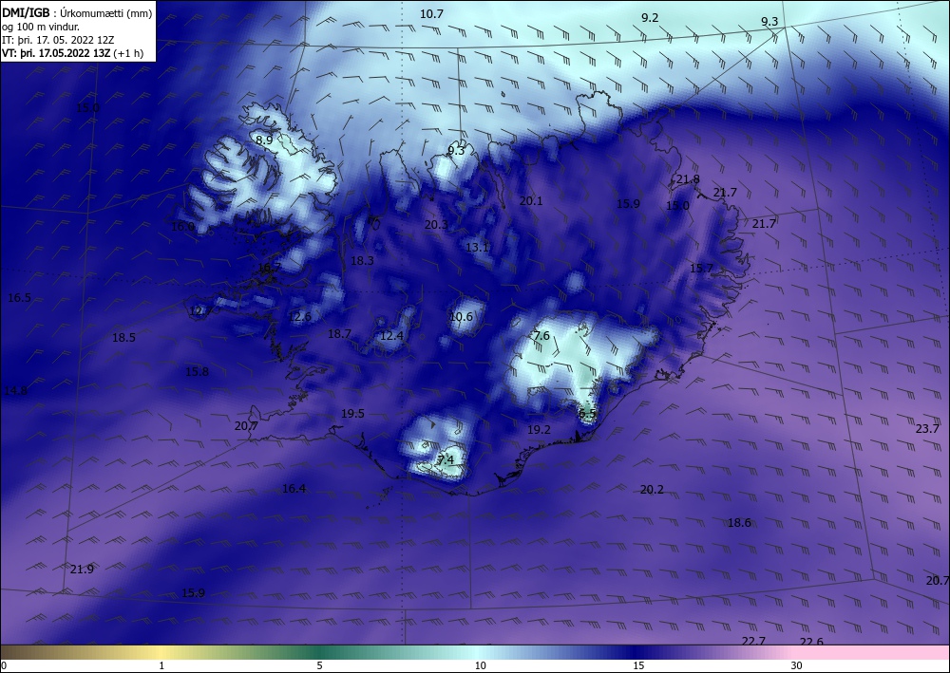Click the 12.6 value on the map

[299, 316]
